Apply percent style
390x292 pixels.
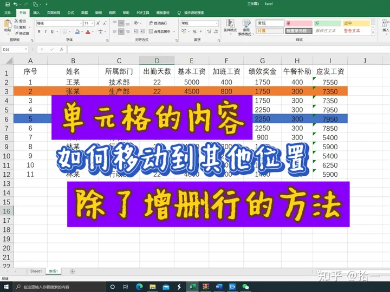tap(194, 31)
